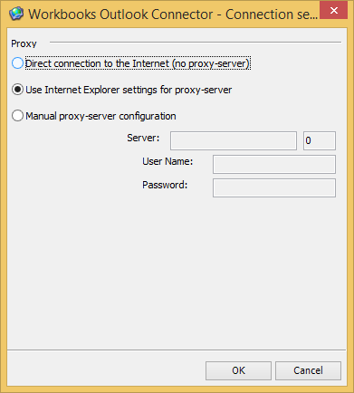Image resolution: width=354 pixels, height=393 pixels.
Task: Click the "Manual proxy-server configuration" label text
Action: pos(100,116)
